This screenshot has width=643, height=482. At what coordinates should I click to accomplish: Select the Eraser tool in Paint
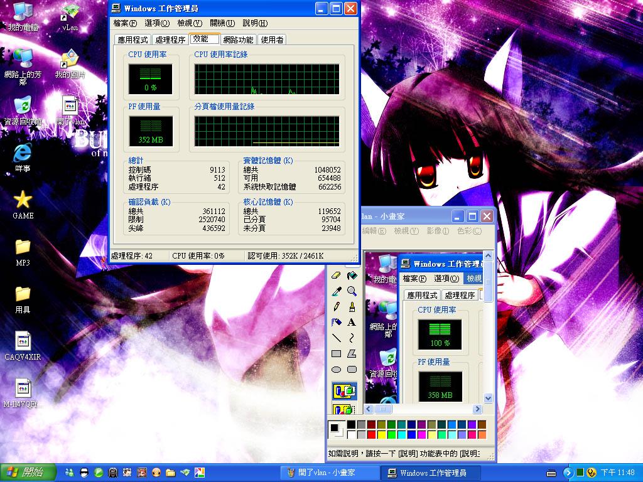pyautogui.click(x=337, y=276)
